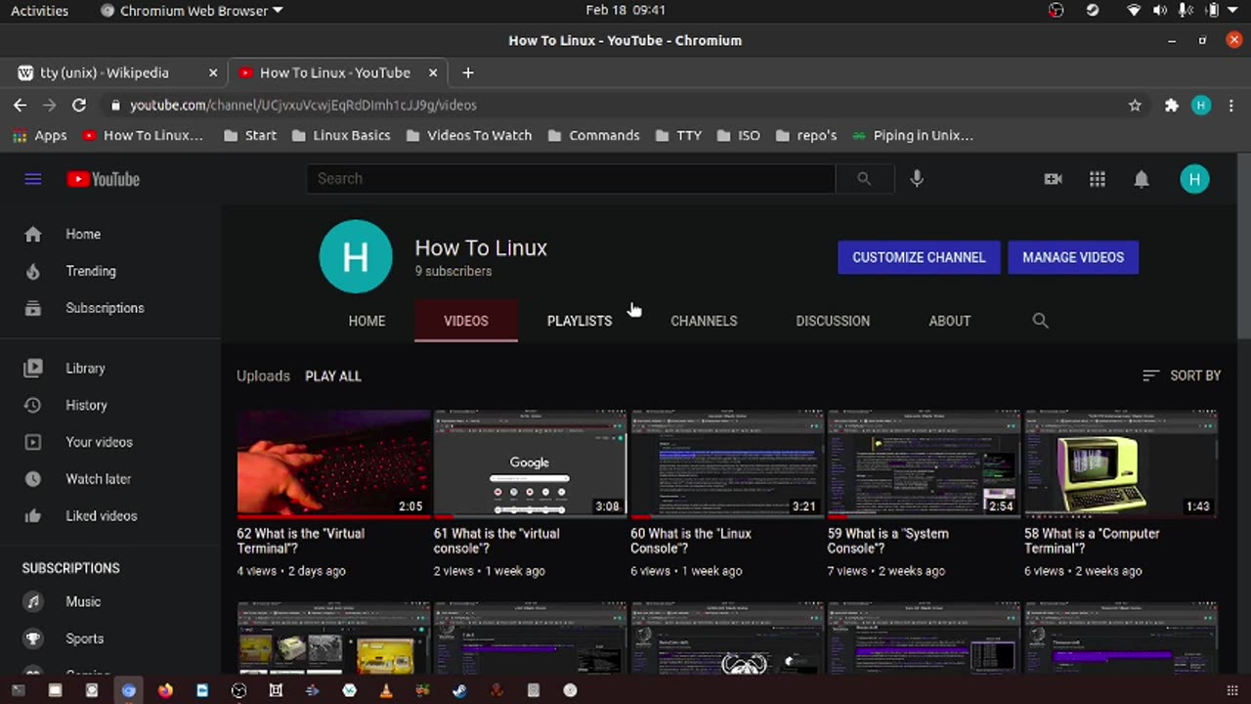Open the Chromium extensions puzzle icon
The image size is (1251, 704).
[1171, 105]
